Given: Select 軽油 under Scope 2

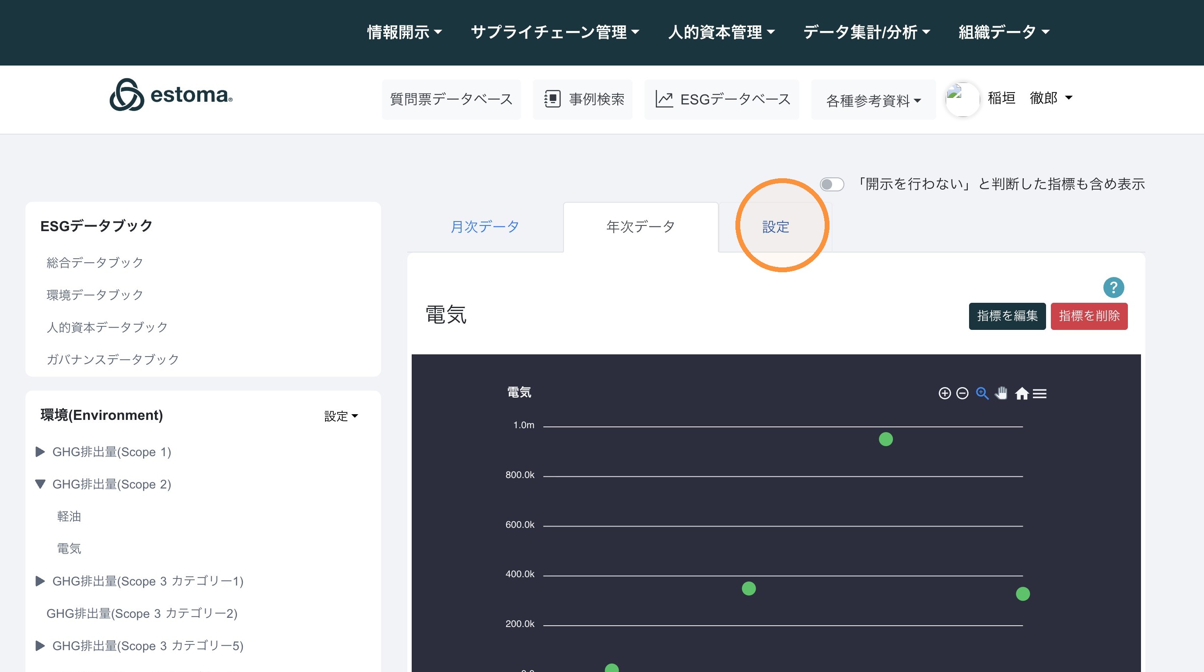Looking at the screenshot, I should 69,516.
